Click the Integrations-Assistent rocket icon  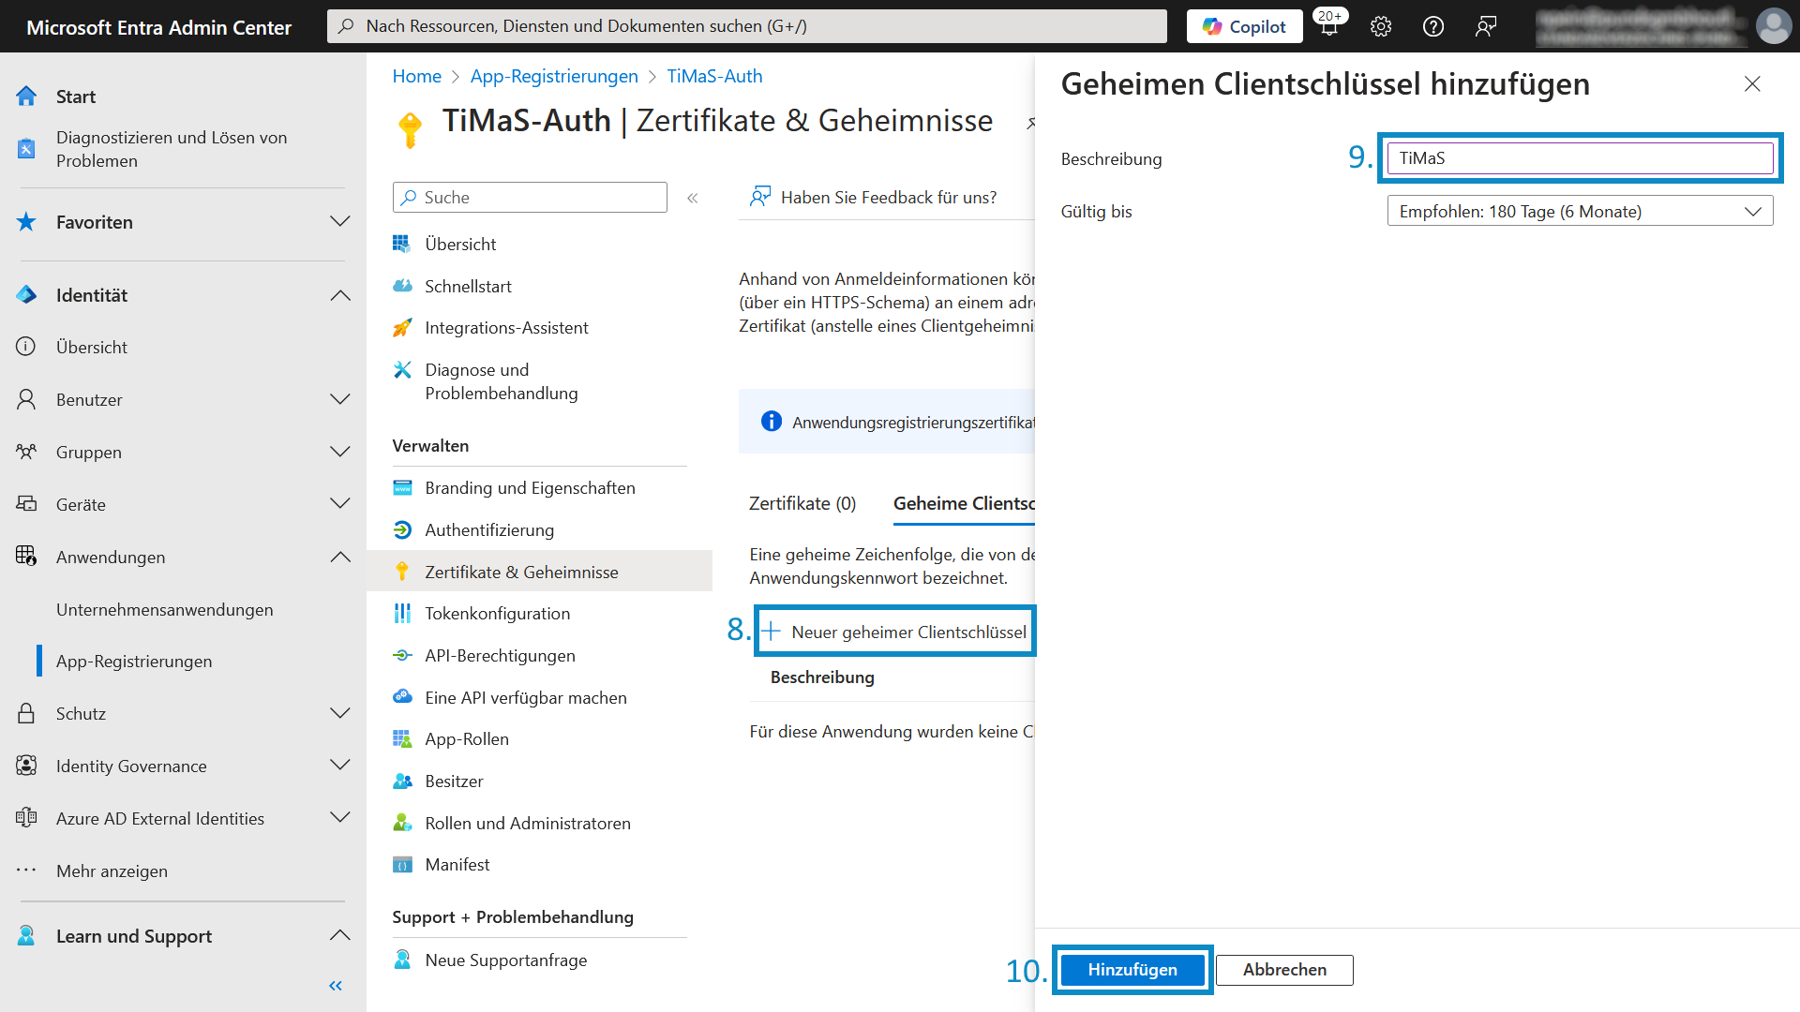[403, 328]
